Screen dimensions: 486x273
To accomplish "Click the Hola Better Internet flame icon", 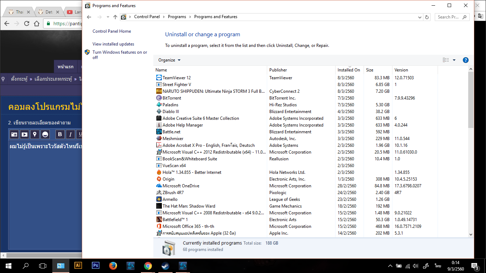I will point(159,172).
